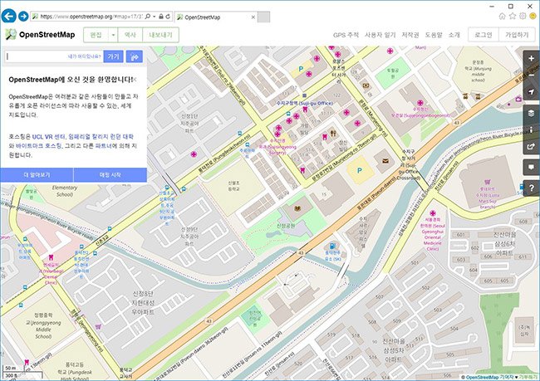
Task: Open a new tab with the blank tab button
Action: [264, 17]
